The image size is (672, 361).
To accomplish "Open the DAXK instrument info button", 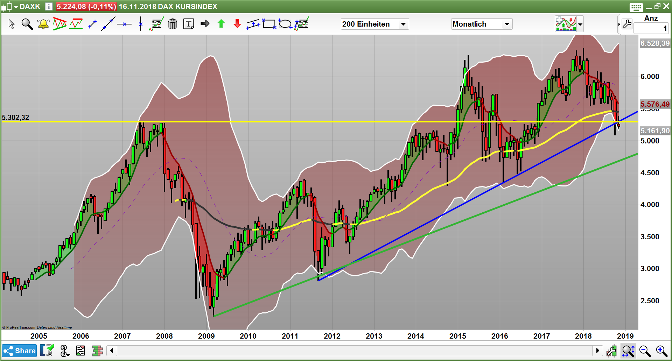I will 49,7.
